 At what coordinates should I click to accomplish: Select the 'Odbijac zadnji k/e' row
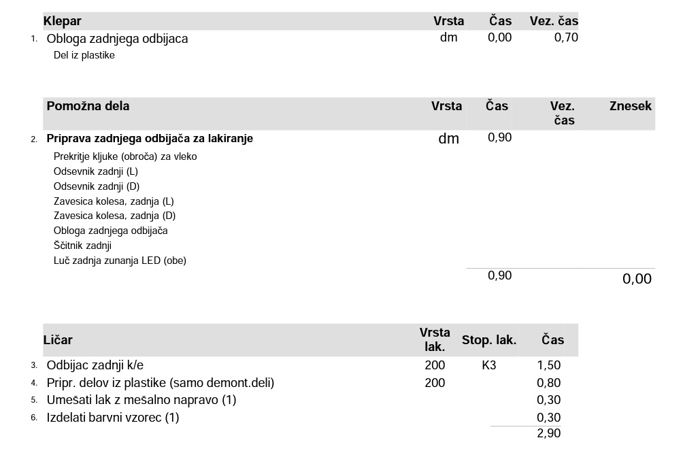click(95, 366)
